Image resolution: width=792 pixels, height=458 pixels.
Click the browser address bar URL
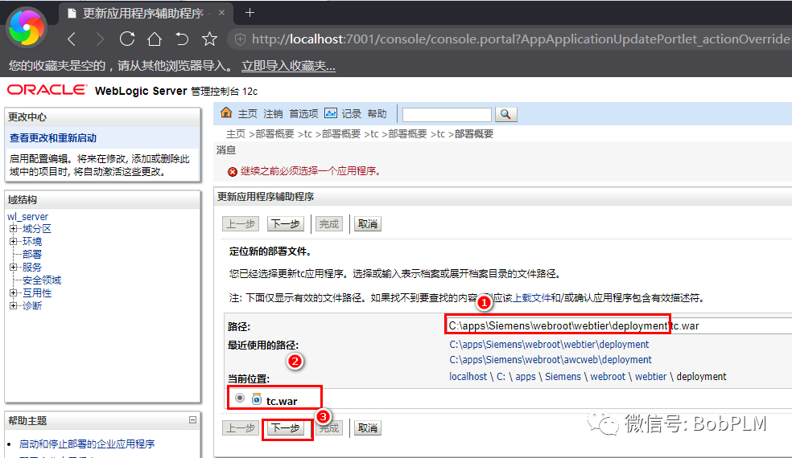[x=521, y=39]
